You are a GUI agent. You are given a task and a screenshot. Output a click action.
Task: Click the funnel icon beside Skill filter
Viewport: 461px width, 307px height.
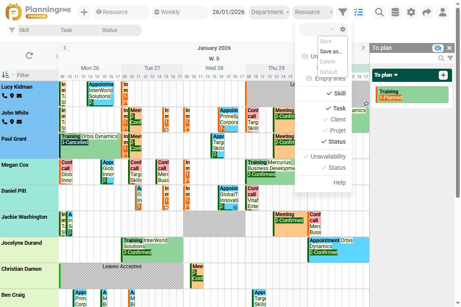[12, 30]
